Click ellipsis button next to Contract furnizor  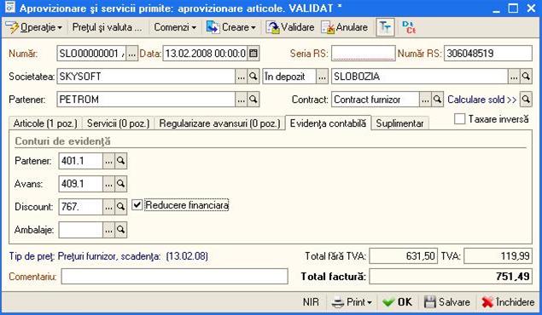pyautogui.click(x=425, y=100)
